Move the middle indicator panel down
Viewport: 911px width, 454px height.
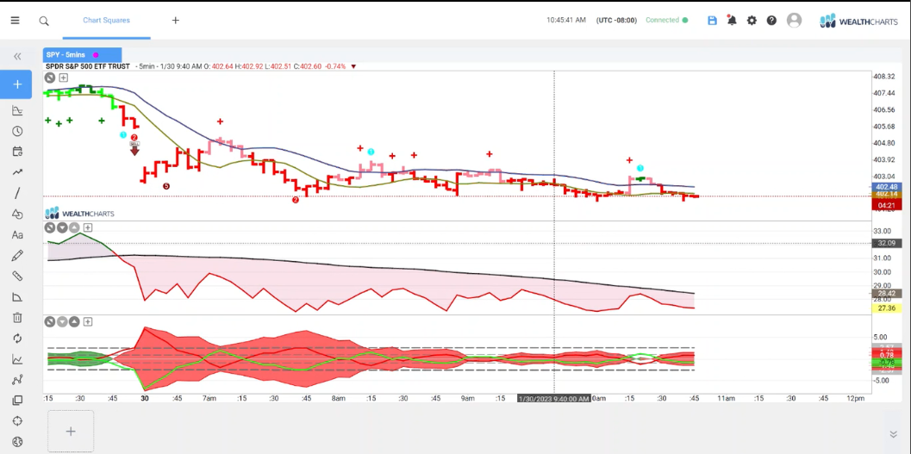62,227
